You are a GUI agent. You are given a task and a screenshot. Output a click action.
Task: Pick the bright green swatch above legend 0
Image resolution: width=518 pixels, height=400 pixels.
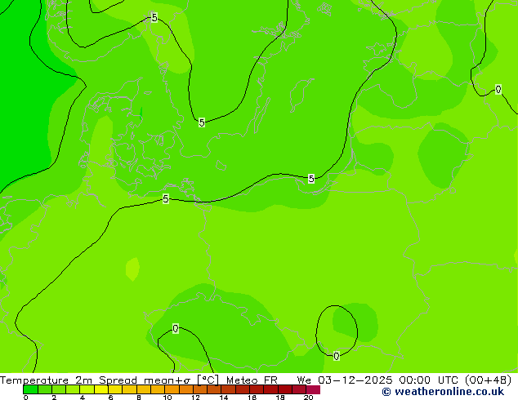click(x=30, y=389)
